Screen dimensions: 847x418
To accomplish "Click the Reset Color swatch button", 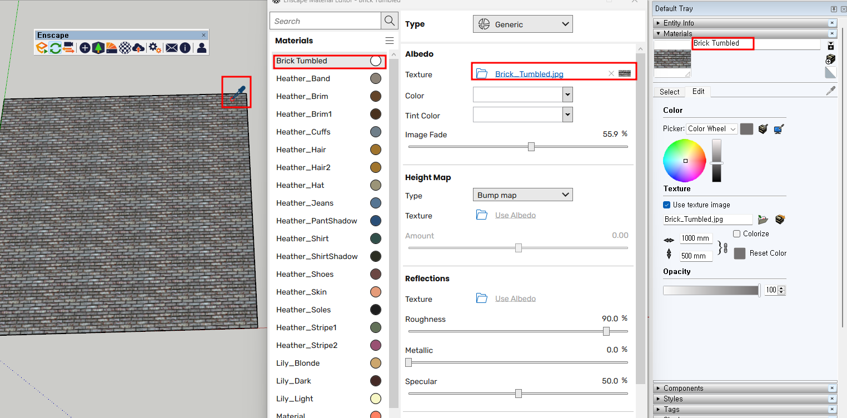I will pos(739,253).
